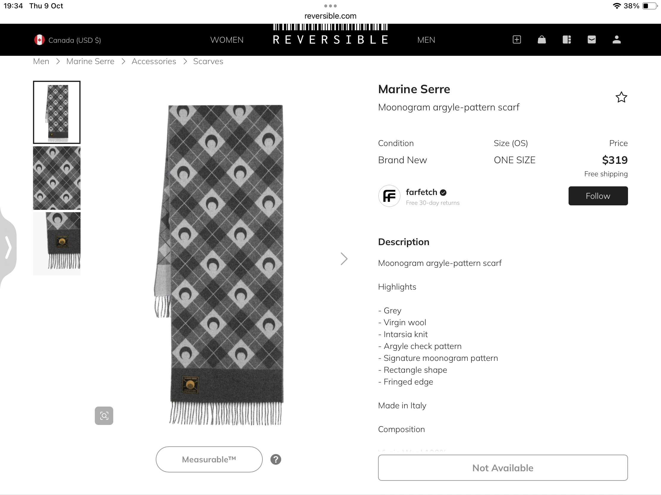Open the layout grid icon in header
This screenshot has height=495, width=661.
pos(566,40)
